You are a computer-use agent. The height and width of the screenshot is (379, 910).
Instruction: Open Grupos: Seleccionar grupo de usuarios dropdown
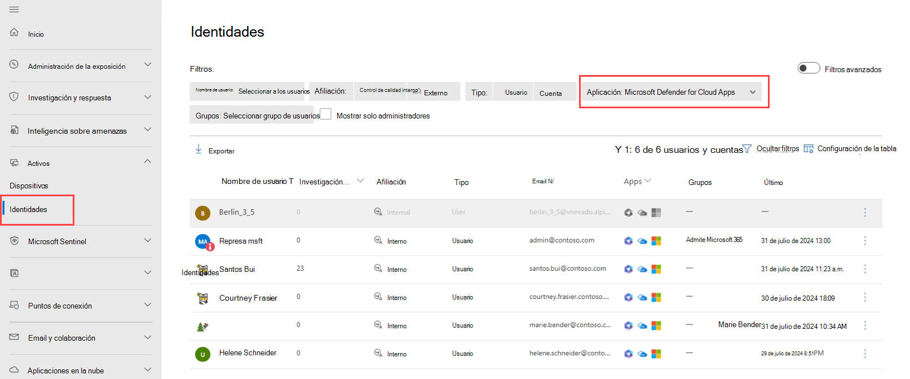click(251, 115)
